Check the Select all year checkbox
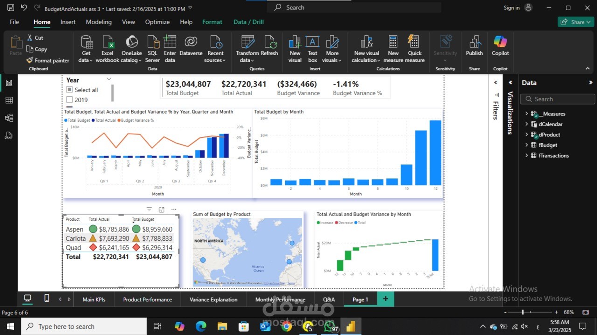The width and height of the screenshot is (597, 335). click(69, 90)
